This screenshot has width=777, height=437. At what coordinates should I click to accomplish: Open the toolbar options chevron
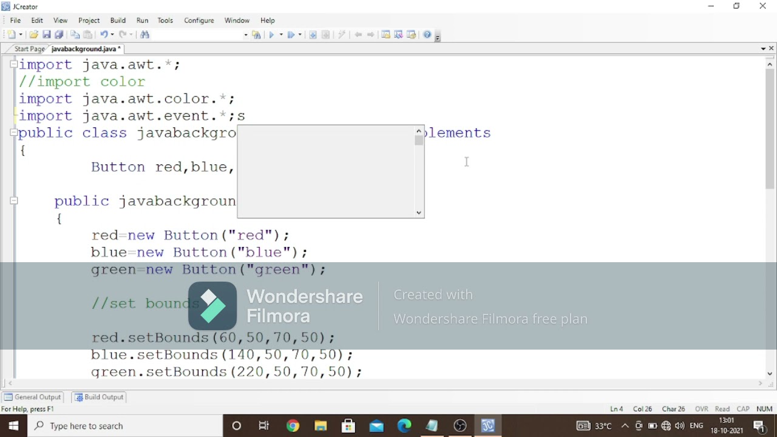coord(438,36)
